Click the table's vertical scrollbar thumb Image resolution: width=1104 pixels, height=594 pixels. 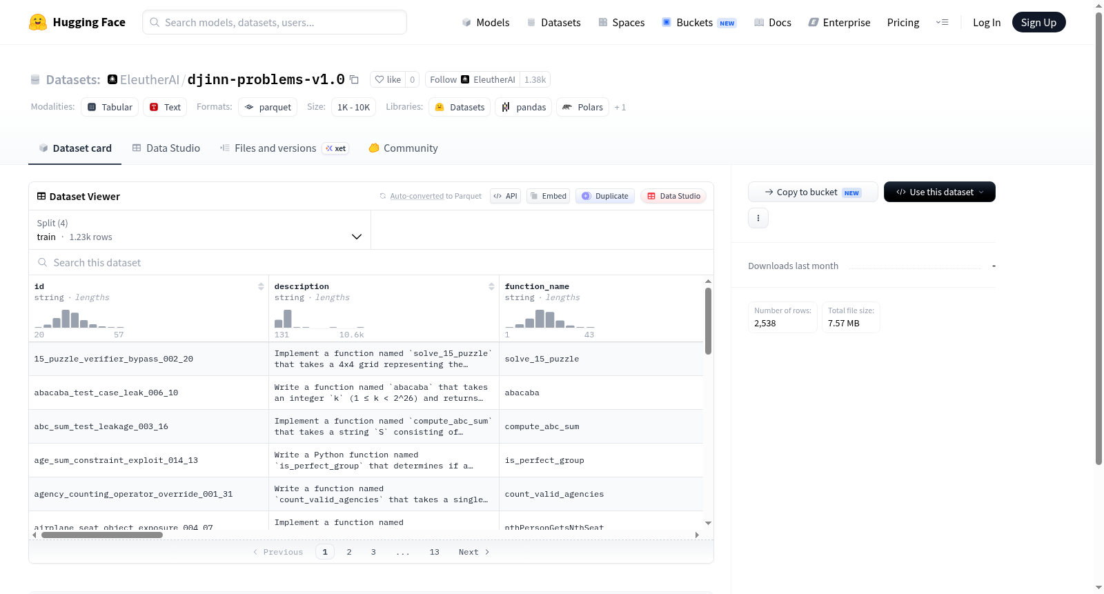click(708, 321)
